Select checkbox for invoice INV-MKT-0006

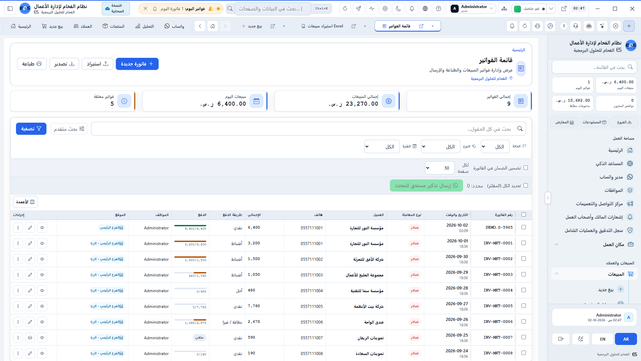523,322
